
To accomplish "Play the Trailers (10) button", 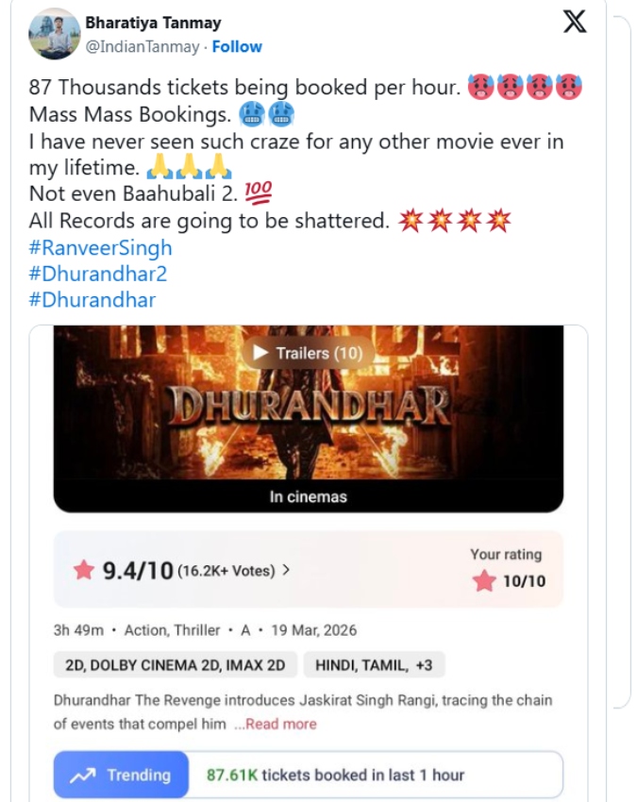I will 308,353.
